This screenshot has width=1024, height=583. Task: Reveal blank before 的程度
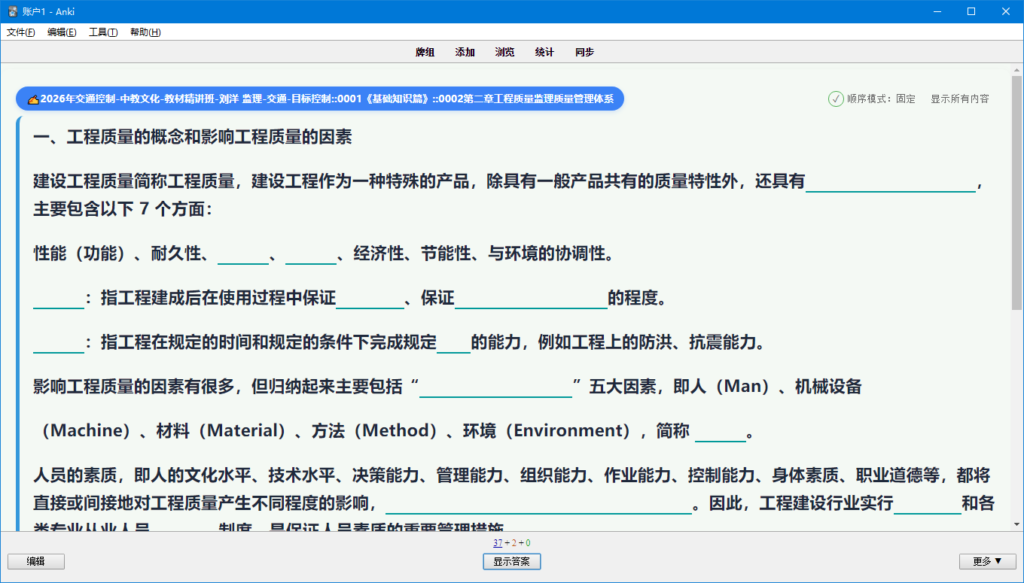531,298
